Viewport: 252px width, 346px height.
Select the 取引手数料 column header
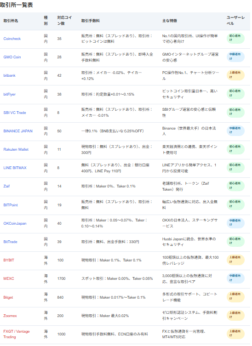[90, 21]
